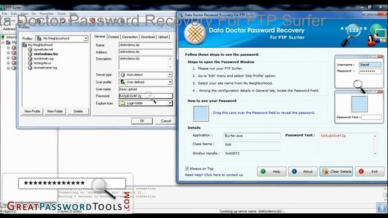The height and width of the screenshot is (218, 388).
Task: Expand the first tree node in FTP Surfer sidebar
Action: (x=8, y=48)
